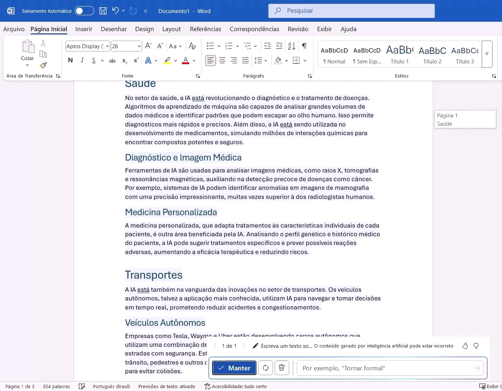Click the Pesquisar search box

pyautogui.click(x=352, y=11)
